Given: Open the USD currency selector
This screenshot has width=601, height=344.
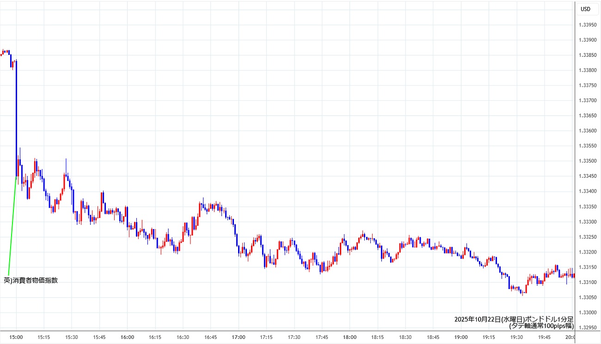Looking at the screenshot, I should tap(585, 9).
